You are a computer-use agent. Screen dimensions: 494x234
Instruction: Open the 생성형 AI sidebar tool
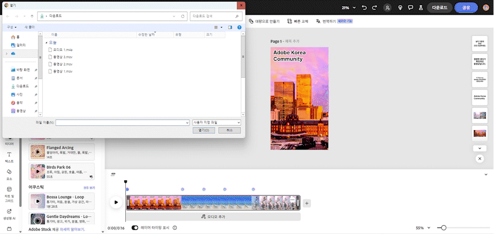tap(9, 214)
